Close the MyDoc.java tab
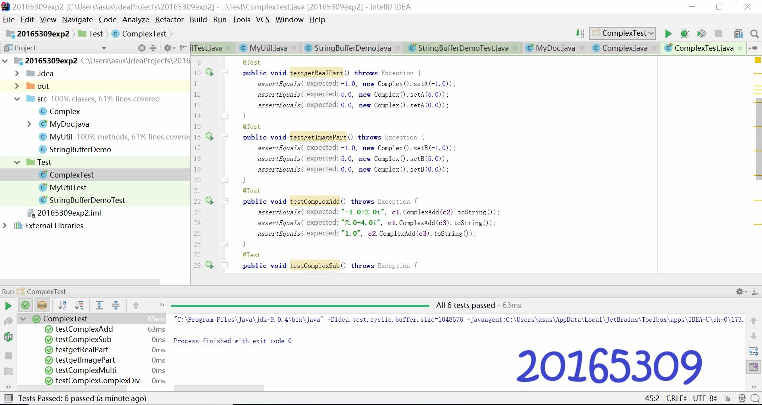This screenshot has width=762, height=405. coord(581,48)
